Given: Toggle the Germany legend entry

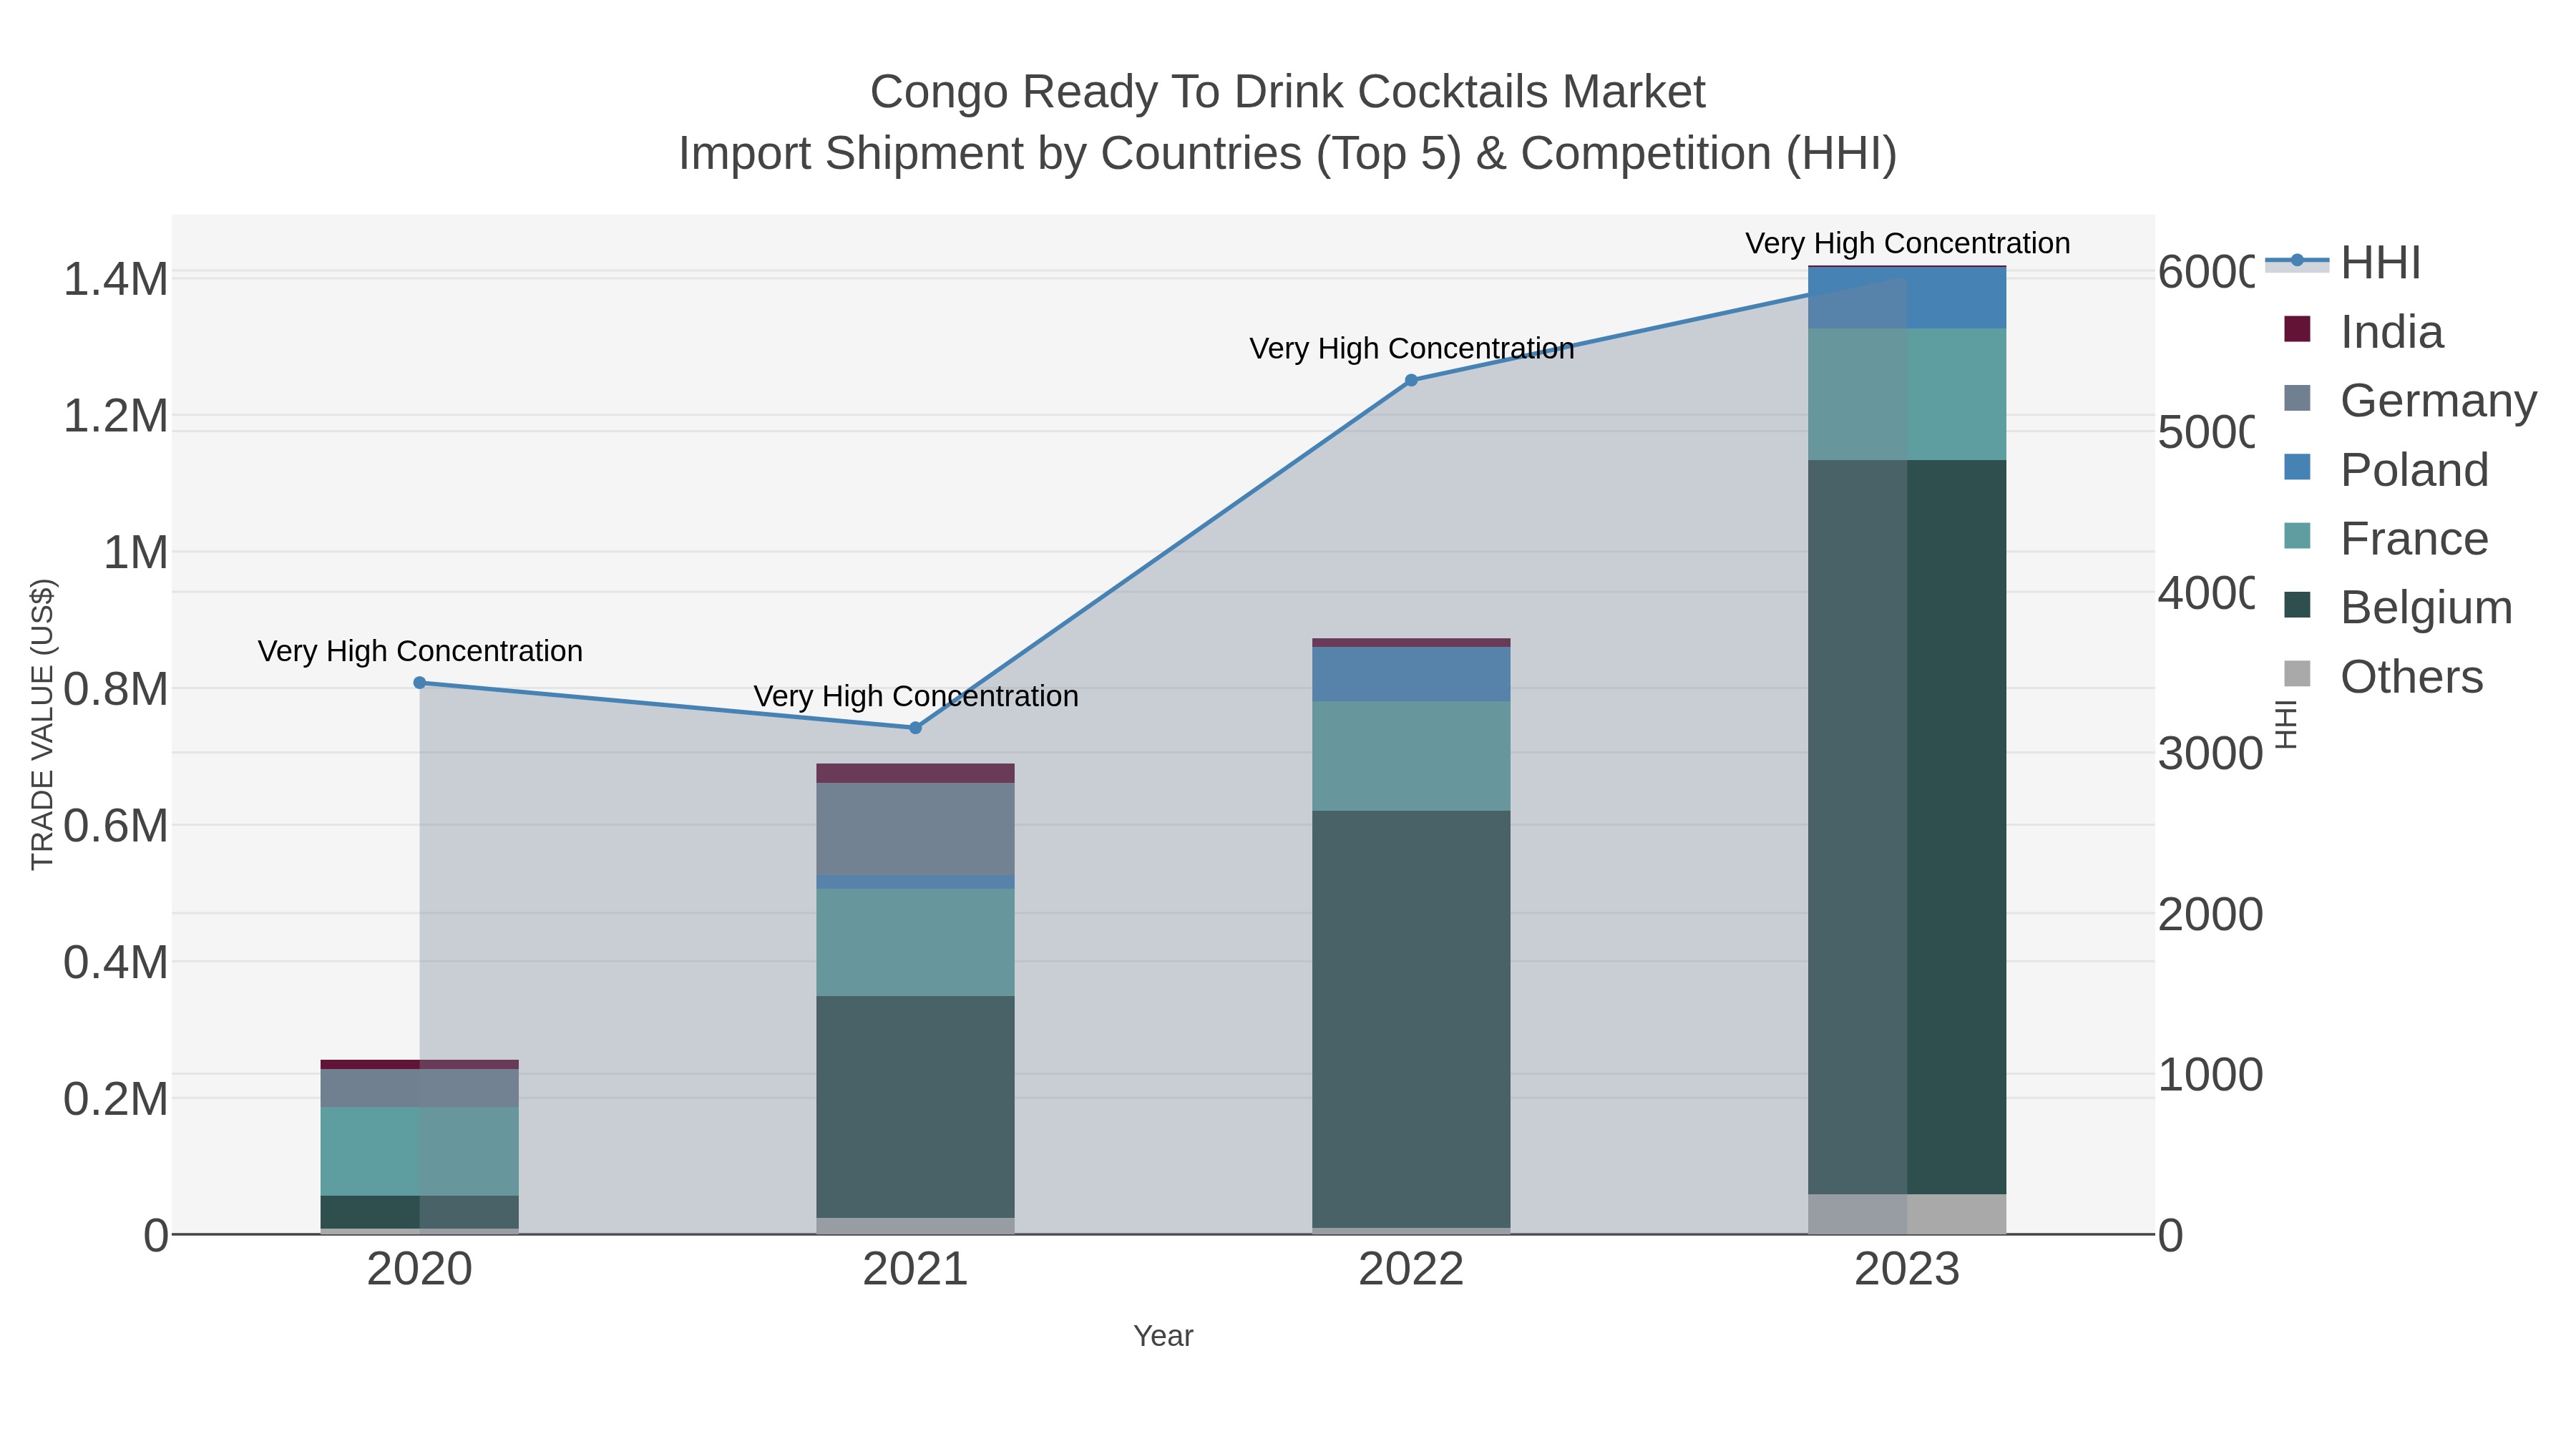Looking at the screenshot, I should 2410,401.
